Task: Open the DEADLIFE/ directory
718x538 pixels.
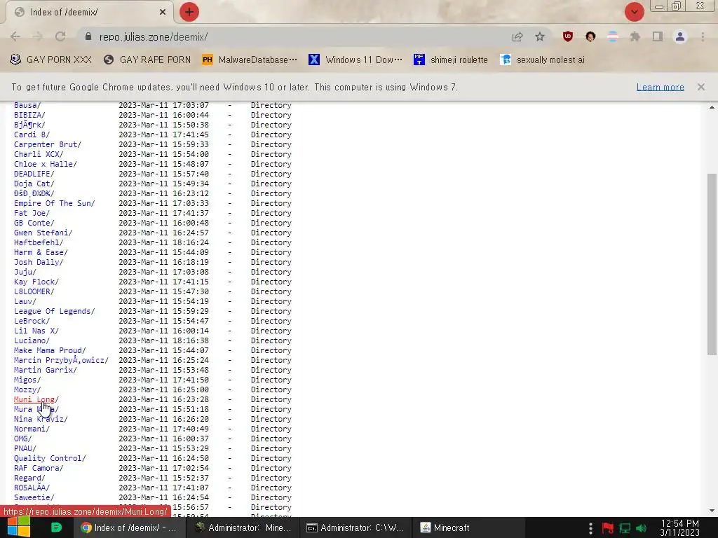Action: 34,174
